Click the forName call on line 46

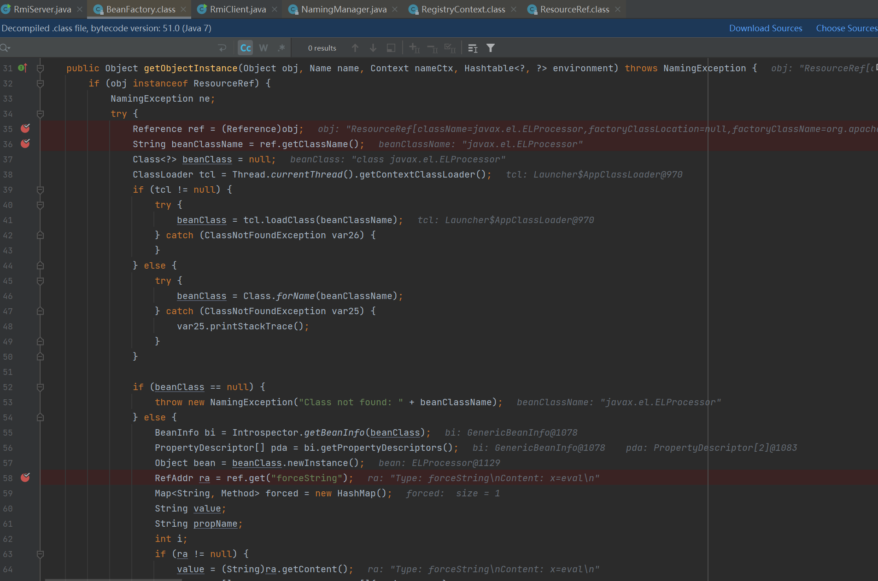pos(295,296)
